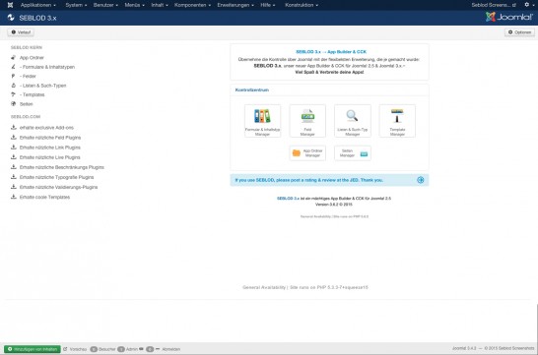Open Listen & Such-Typen in the sidebar

pos(43,86)
